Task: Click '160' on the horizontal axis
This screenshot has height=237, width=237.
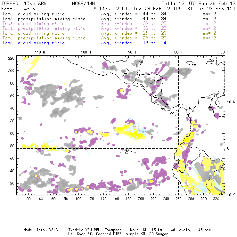Action: 116,199
